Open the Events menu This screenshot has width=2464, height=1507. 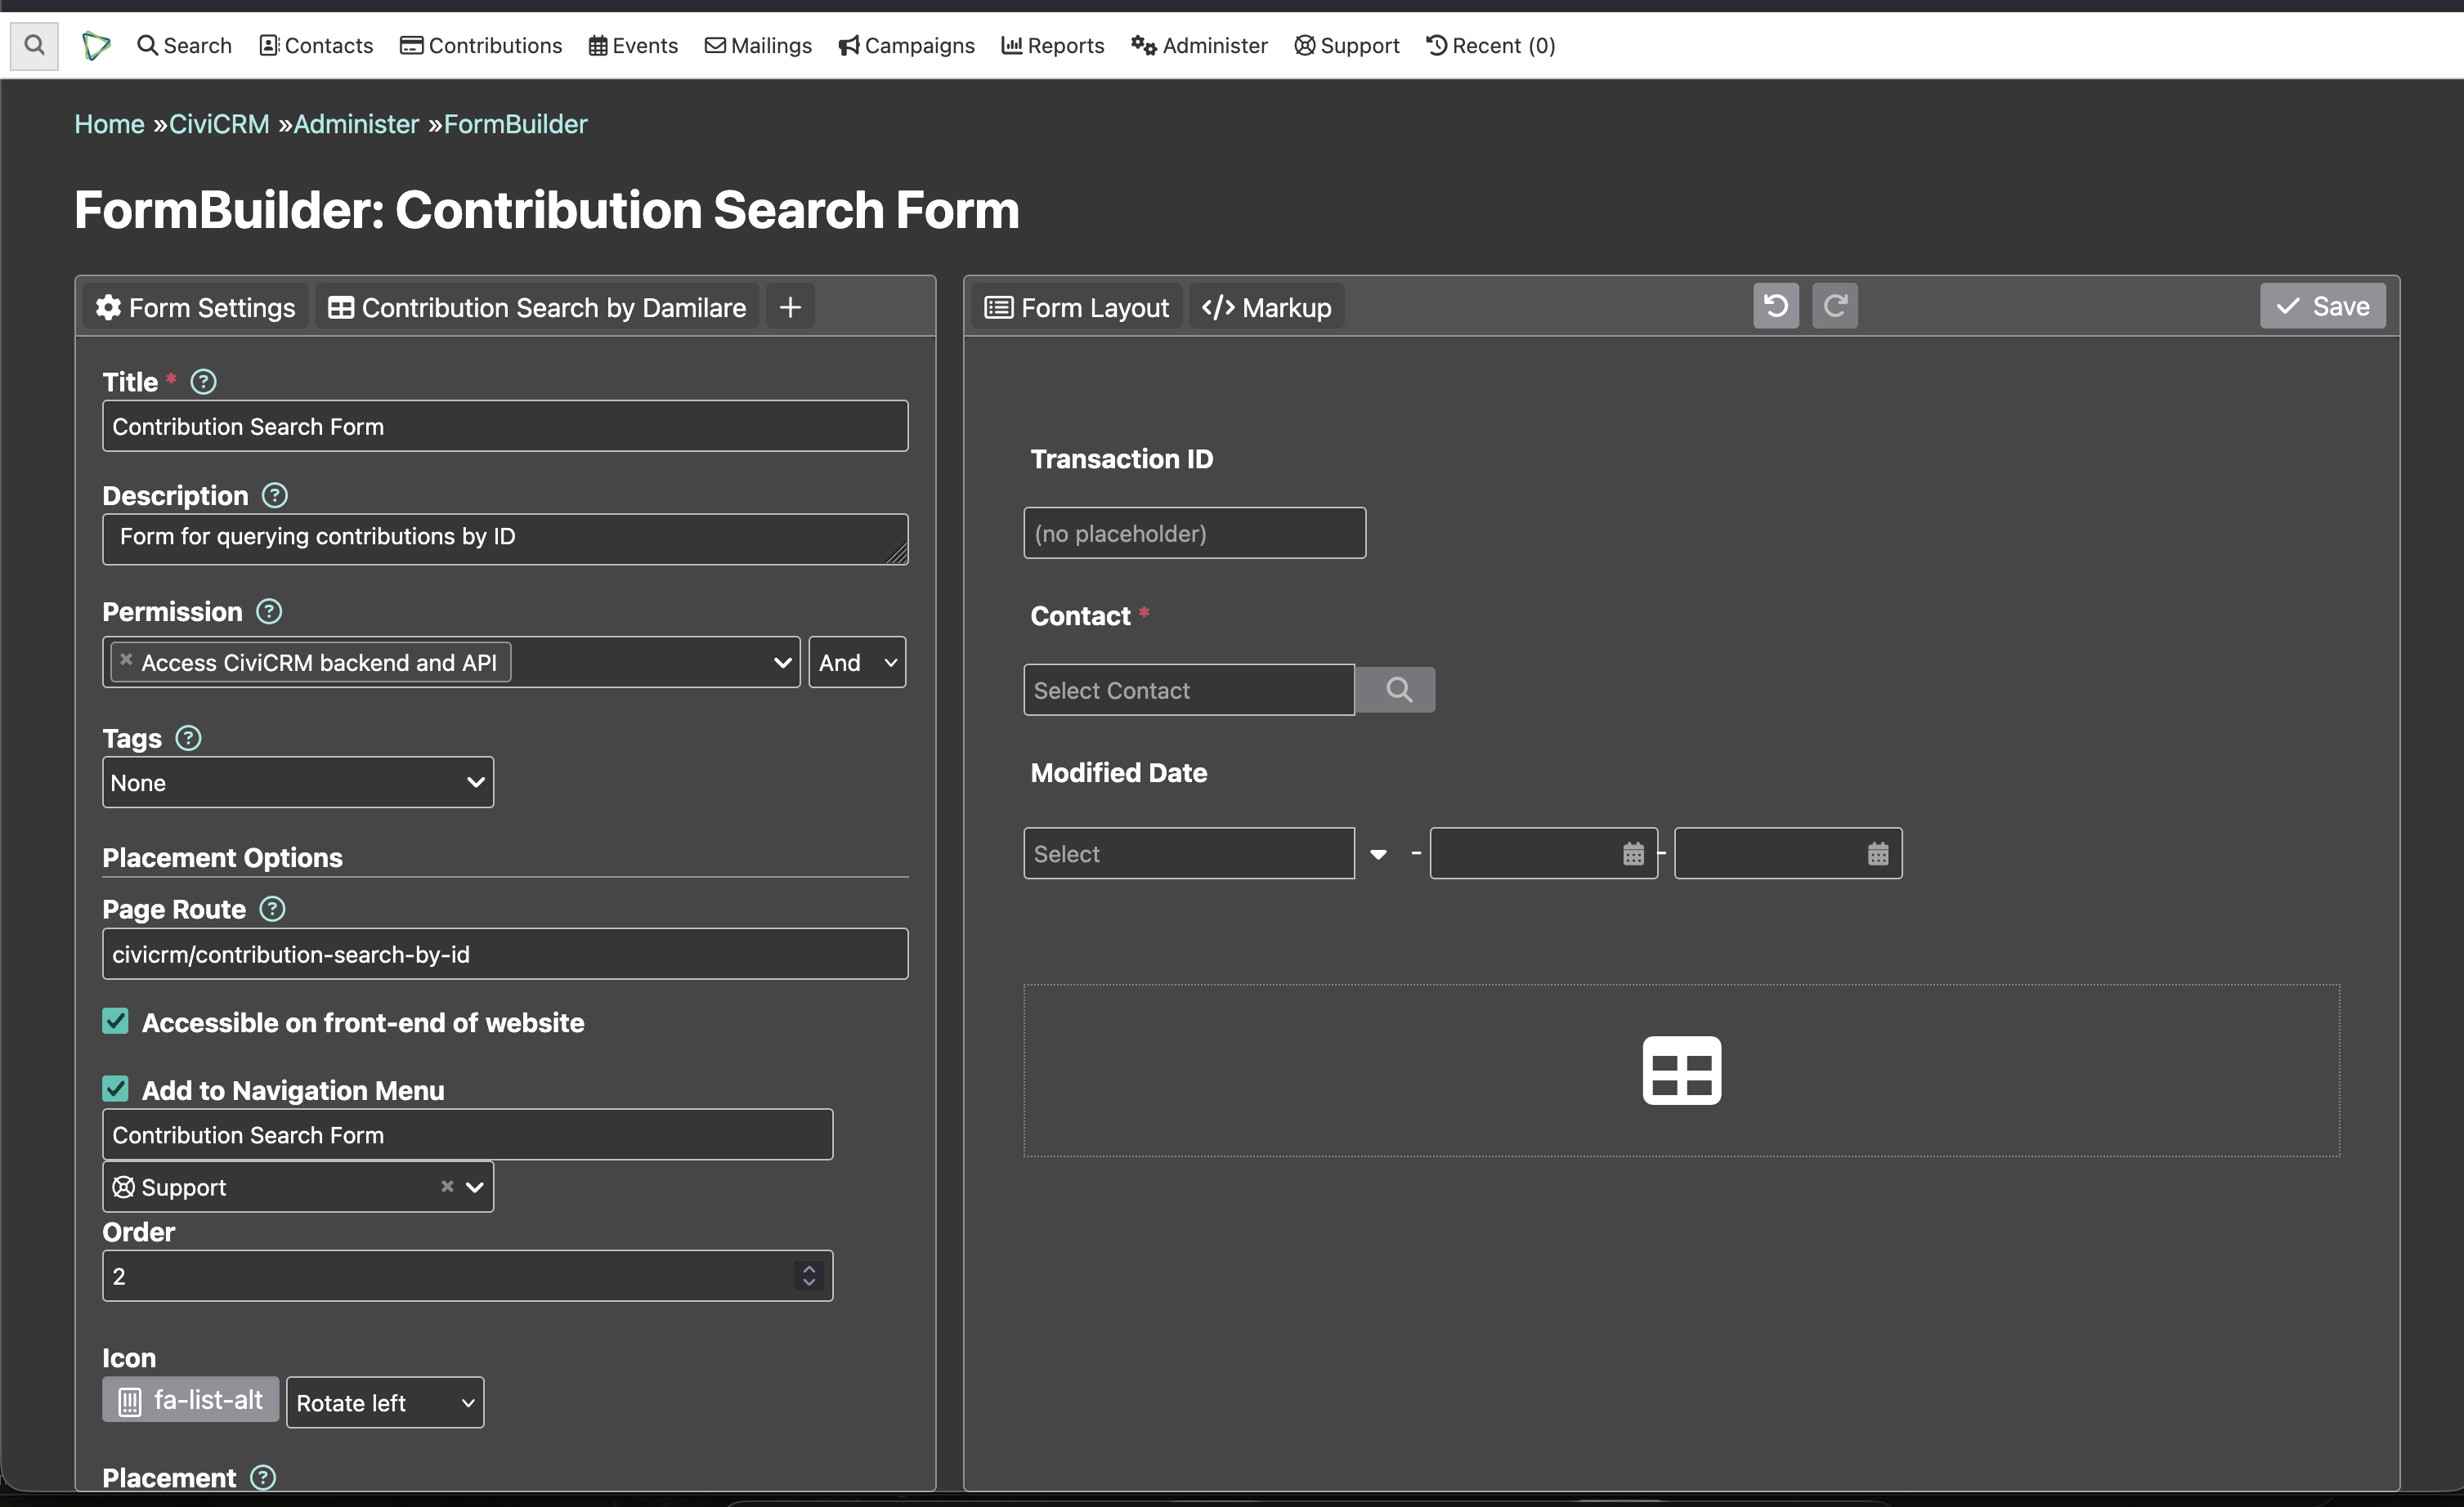click(633, 46)
